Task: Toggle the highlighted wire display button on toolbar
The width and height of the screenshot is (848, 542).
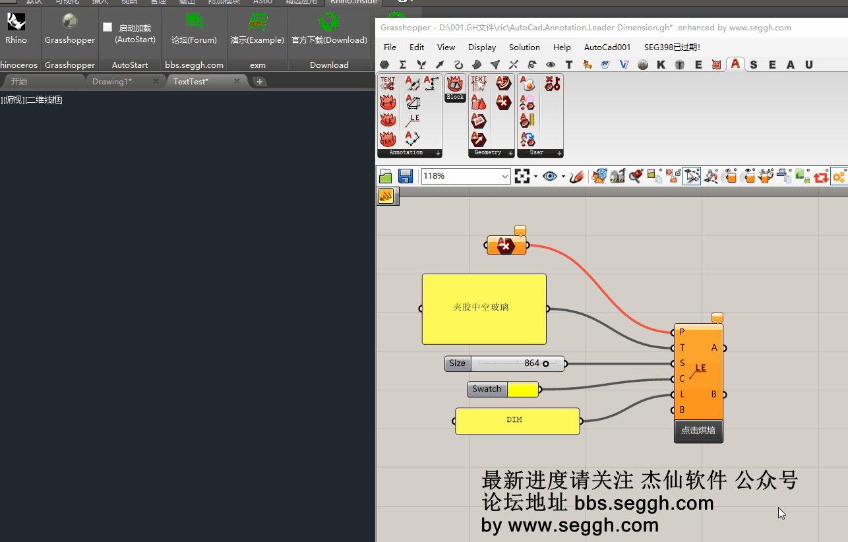Action: pyautogui.click(x=691, y=176)
